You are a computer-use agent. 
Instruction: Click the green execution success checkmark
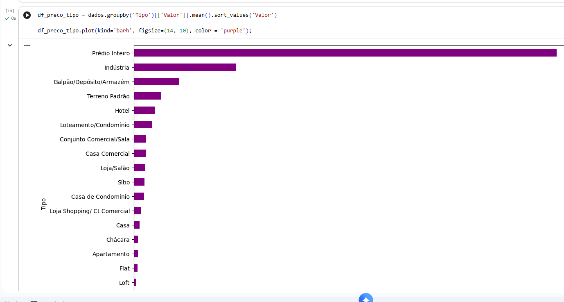pos(7,18)
